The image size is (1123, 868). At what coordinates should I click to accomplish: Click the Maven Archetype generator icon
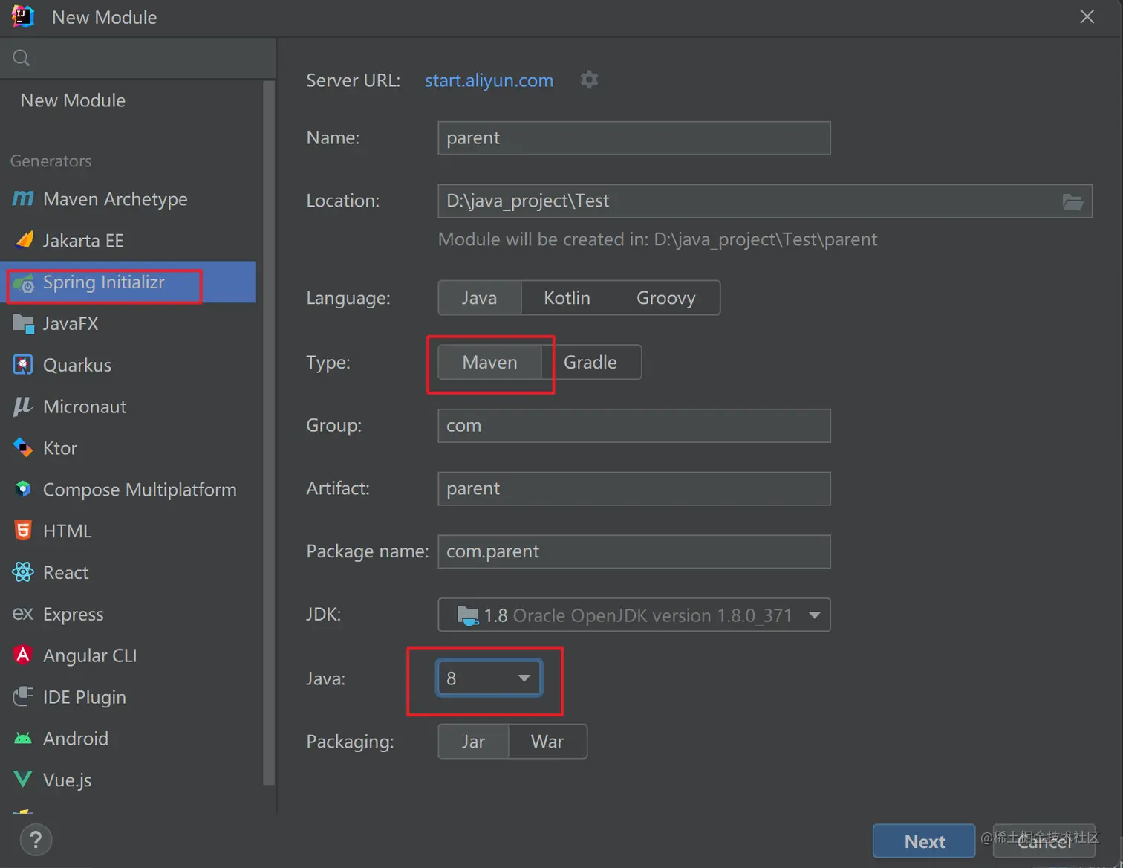23,198
